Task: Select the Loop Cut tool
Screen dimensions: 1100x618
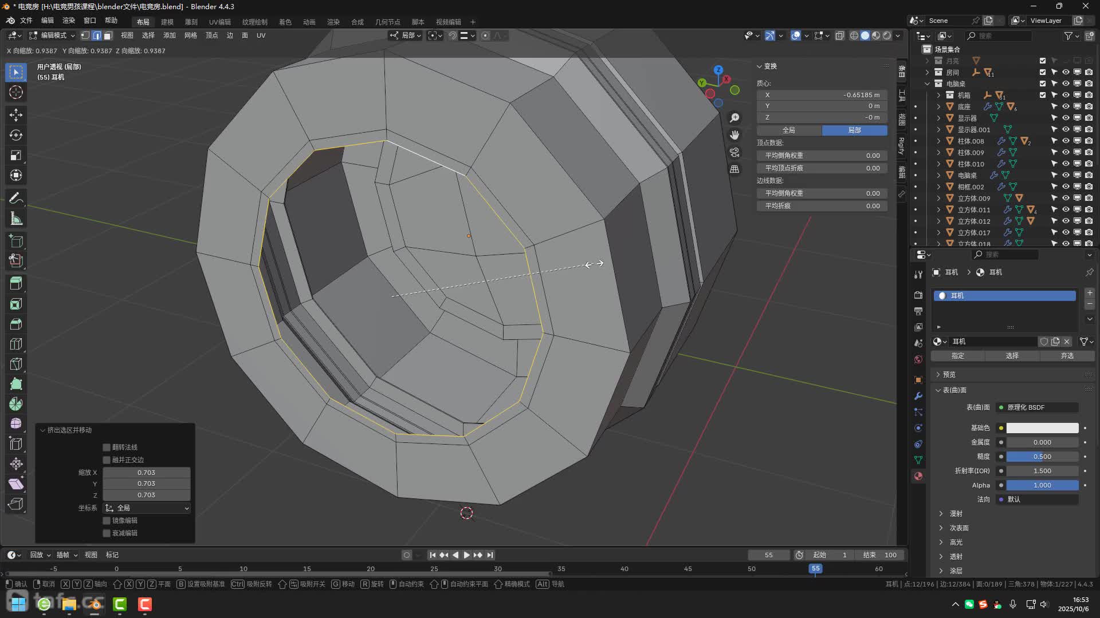Action: coord(16,344)
